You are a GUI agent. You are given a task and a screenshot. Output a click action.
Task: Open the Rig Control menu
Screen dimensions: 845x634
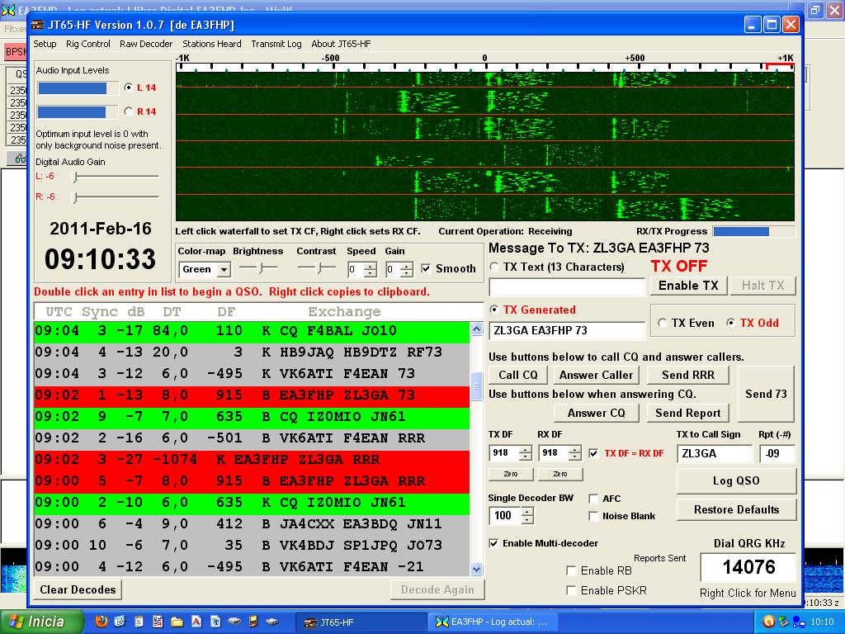pos(88,44)
